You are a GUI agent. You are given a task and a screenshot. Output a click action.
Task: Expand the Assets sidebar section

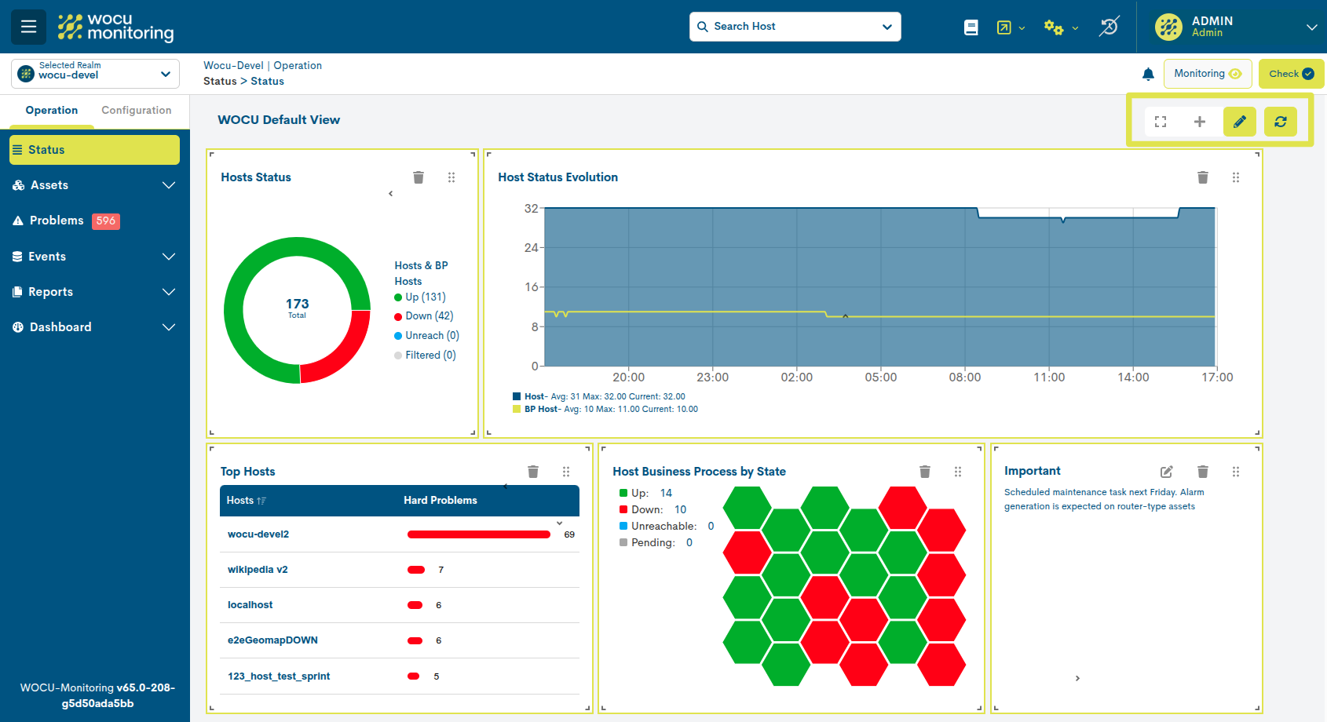[x=94, y=185]
